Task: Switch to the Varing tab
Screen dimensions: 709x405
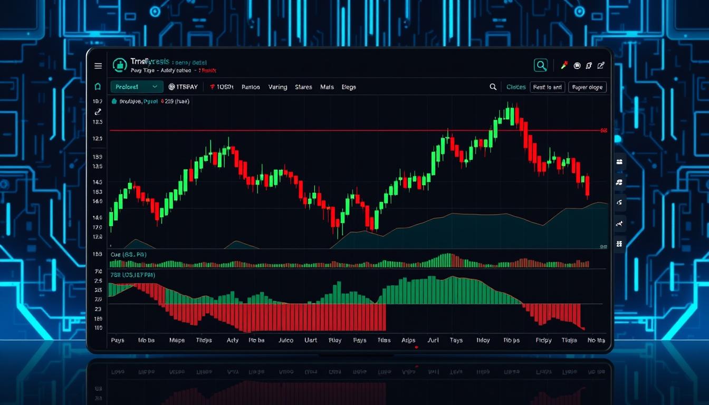Action: (x=277, y=87)
